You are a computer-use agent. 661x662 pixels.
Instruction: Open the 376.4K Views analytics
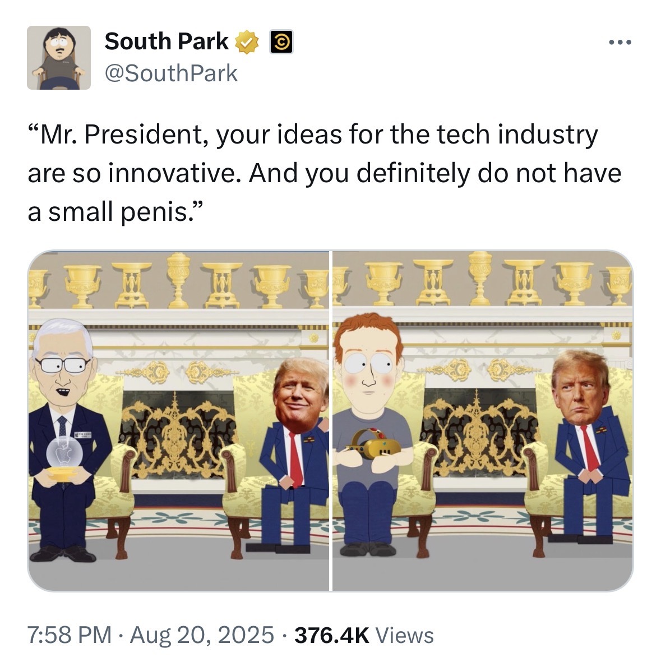tap(364, 635)
